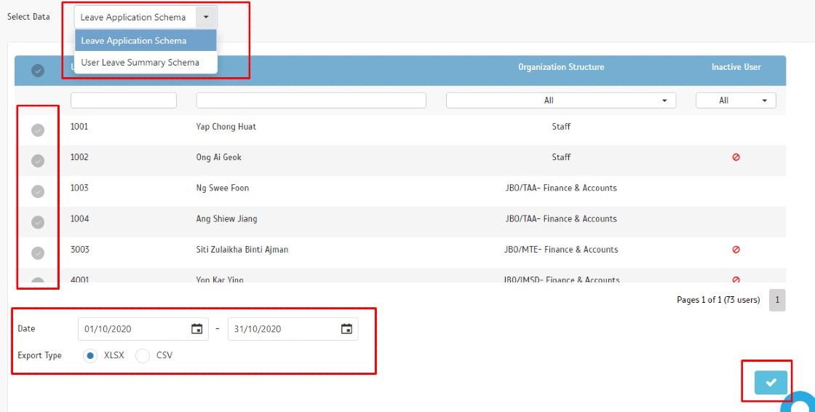
Task: Open the start date calendar picker icon
Action: point(196,329)
